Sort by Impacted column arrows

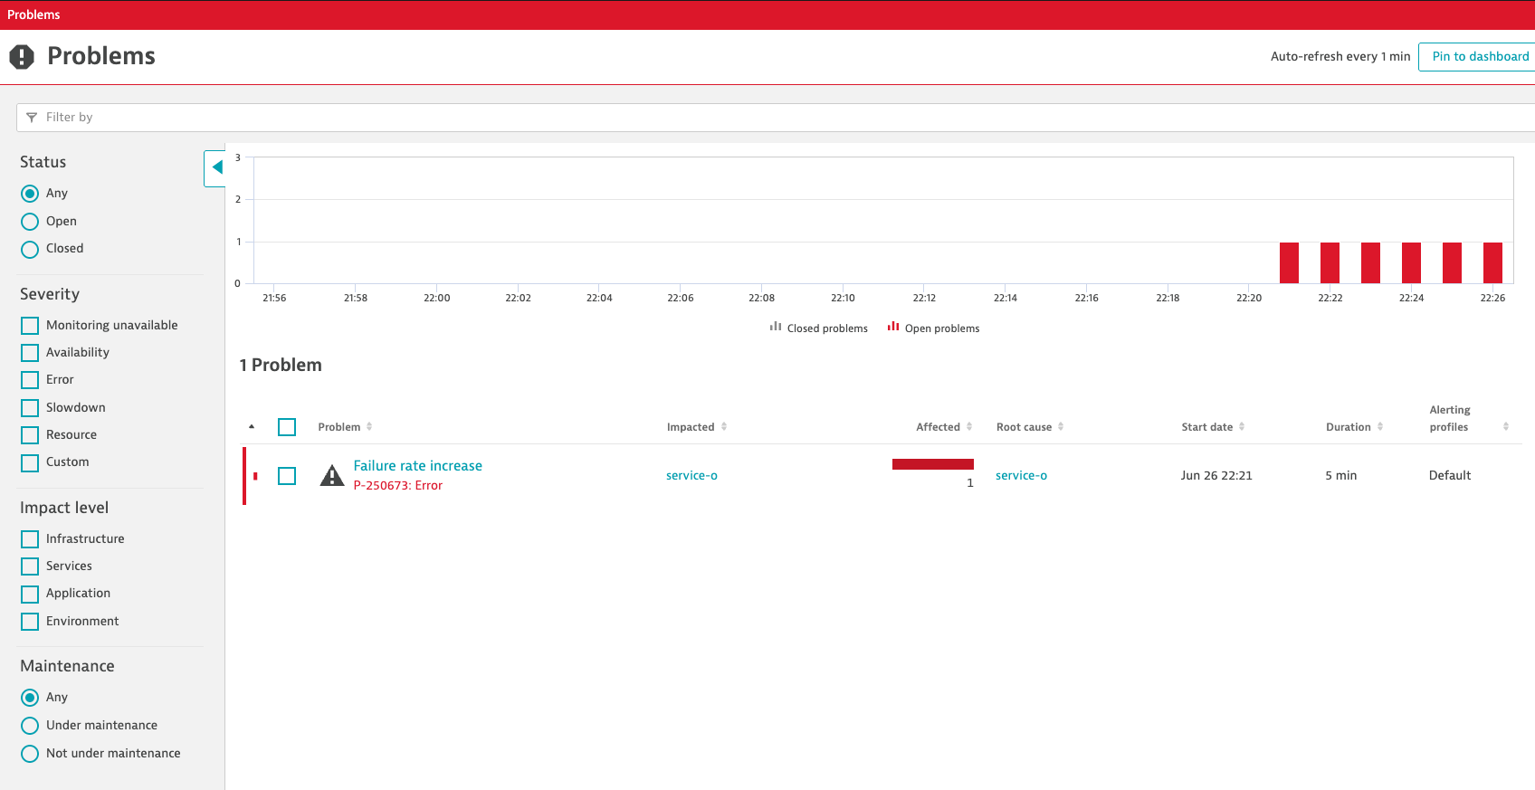[x=724, y=427]
